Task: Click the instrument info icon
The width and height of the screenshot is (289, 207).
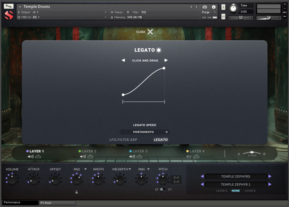Action: coord(214,7)
